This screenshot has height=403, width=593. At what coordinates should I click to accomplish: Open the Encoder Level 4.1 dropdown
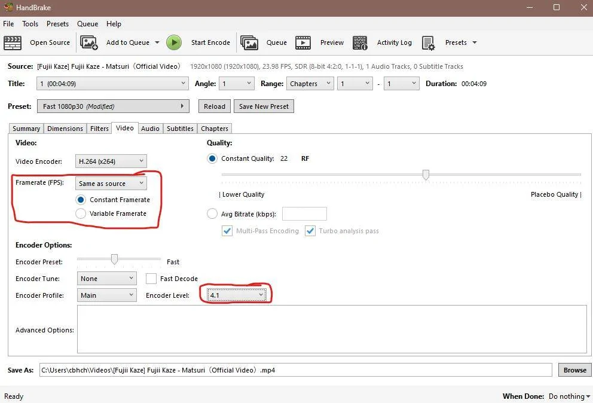coord(236,295)
